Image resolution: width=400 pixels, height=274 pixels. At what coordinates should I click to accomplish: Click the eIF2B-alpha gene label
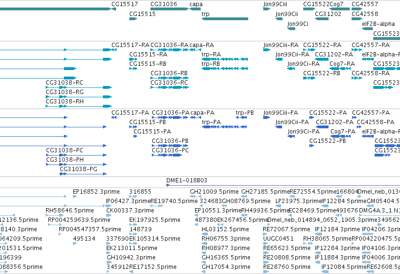coord(378,24)
